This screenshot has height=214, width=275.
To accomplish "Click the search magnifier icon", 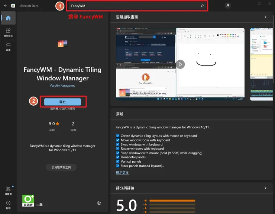I will coord(202,6).
